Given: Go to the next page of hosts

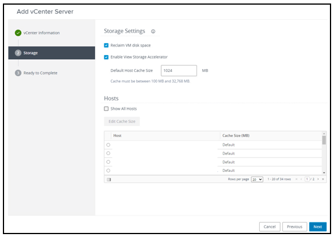Looking at the screenshot, I should pos(318,179).
